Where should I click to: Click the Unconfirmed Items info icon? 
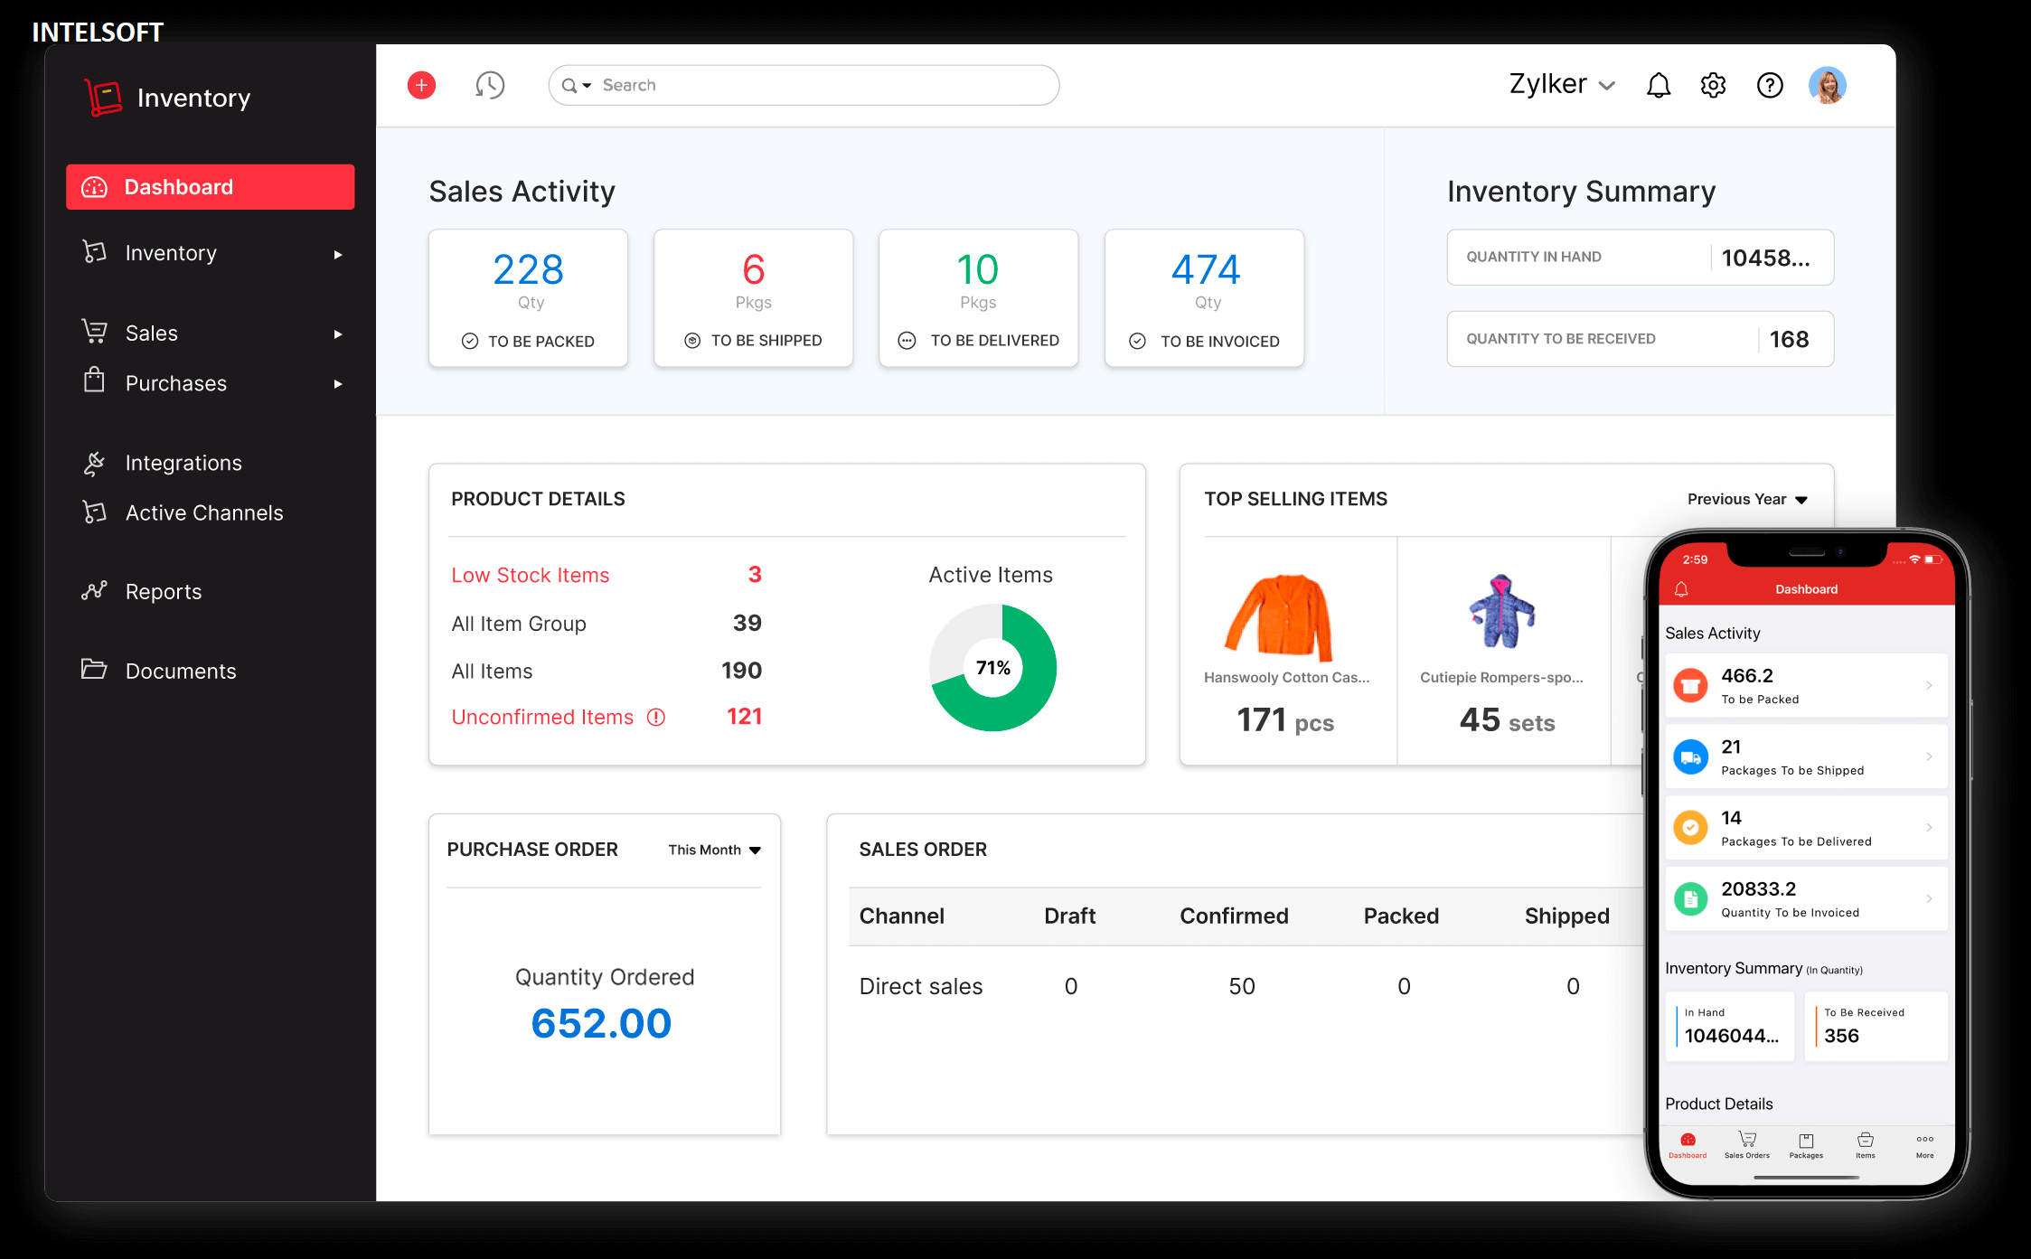(x=656, y=718)
